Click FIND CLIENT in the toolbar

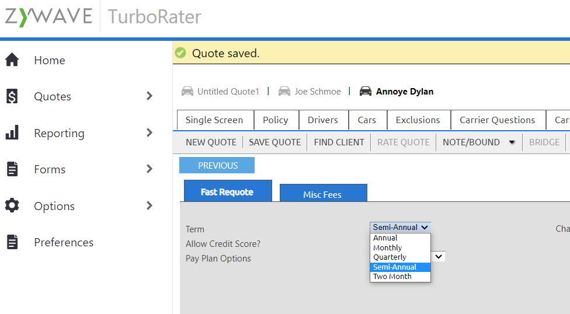(x=339, y=142)
